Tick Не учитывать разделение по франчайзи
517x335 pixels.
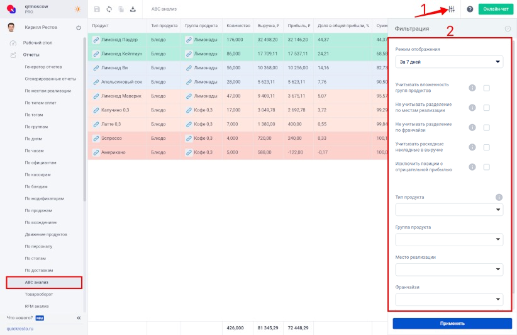coord(486,128)
